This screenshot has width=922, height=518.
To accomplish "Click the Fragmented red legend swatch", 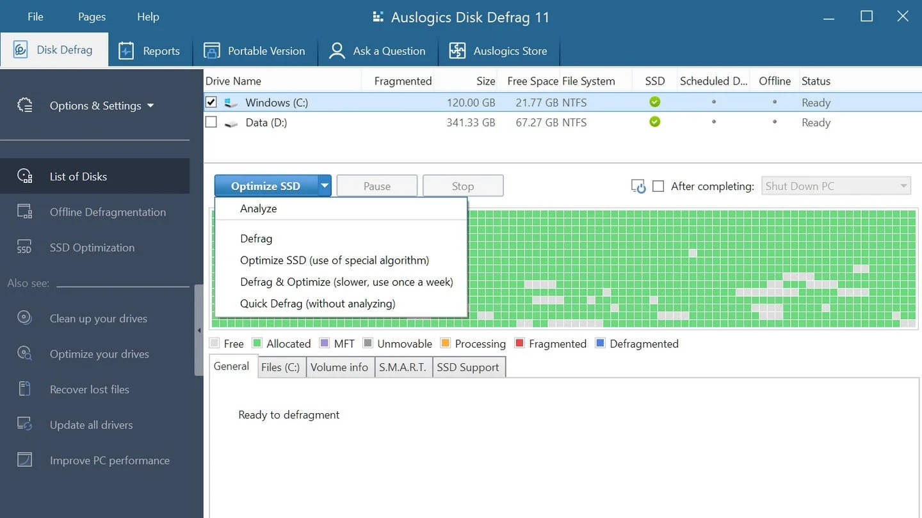I will pos(519,343).
